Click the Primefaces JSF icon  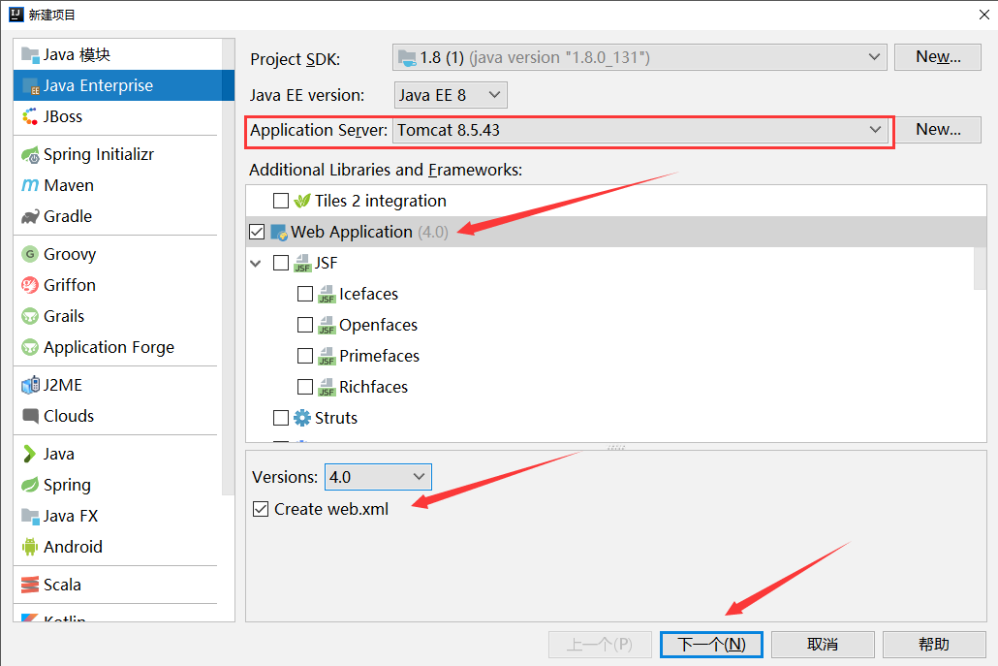tap(327, 356)
